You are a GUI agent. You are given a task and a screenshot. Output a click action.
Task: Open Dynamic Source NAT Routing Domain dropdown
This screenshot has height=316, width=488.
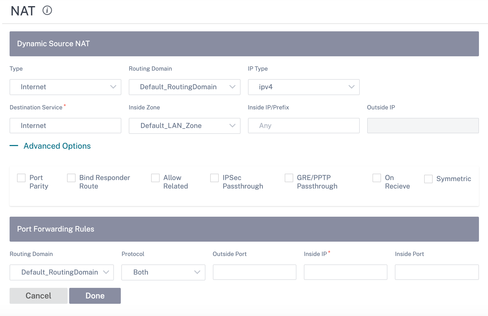(185, 87)
